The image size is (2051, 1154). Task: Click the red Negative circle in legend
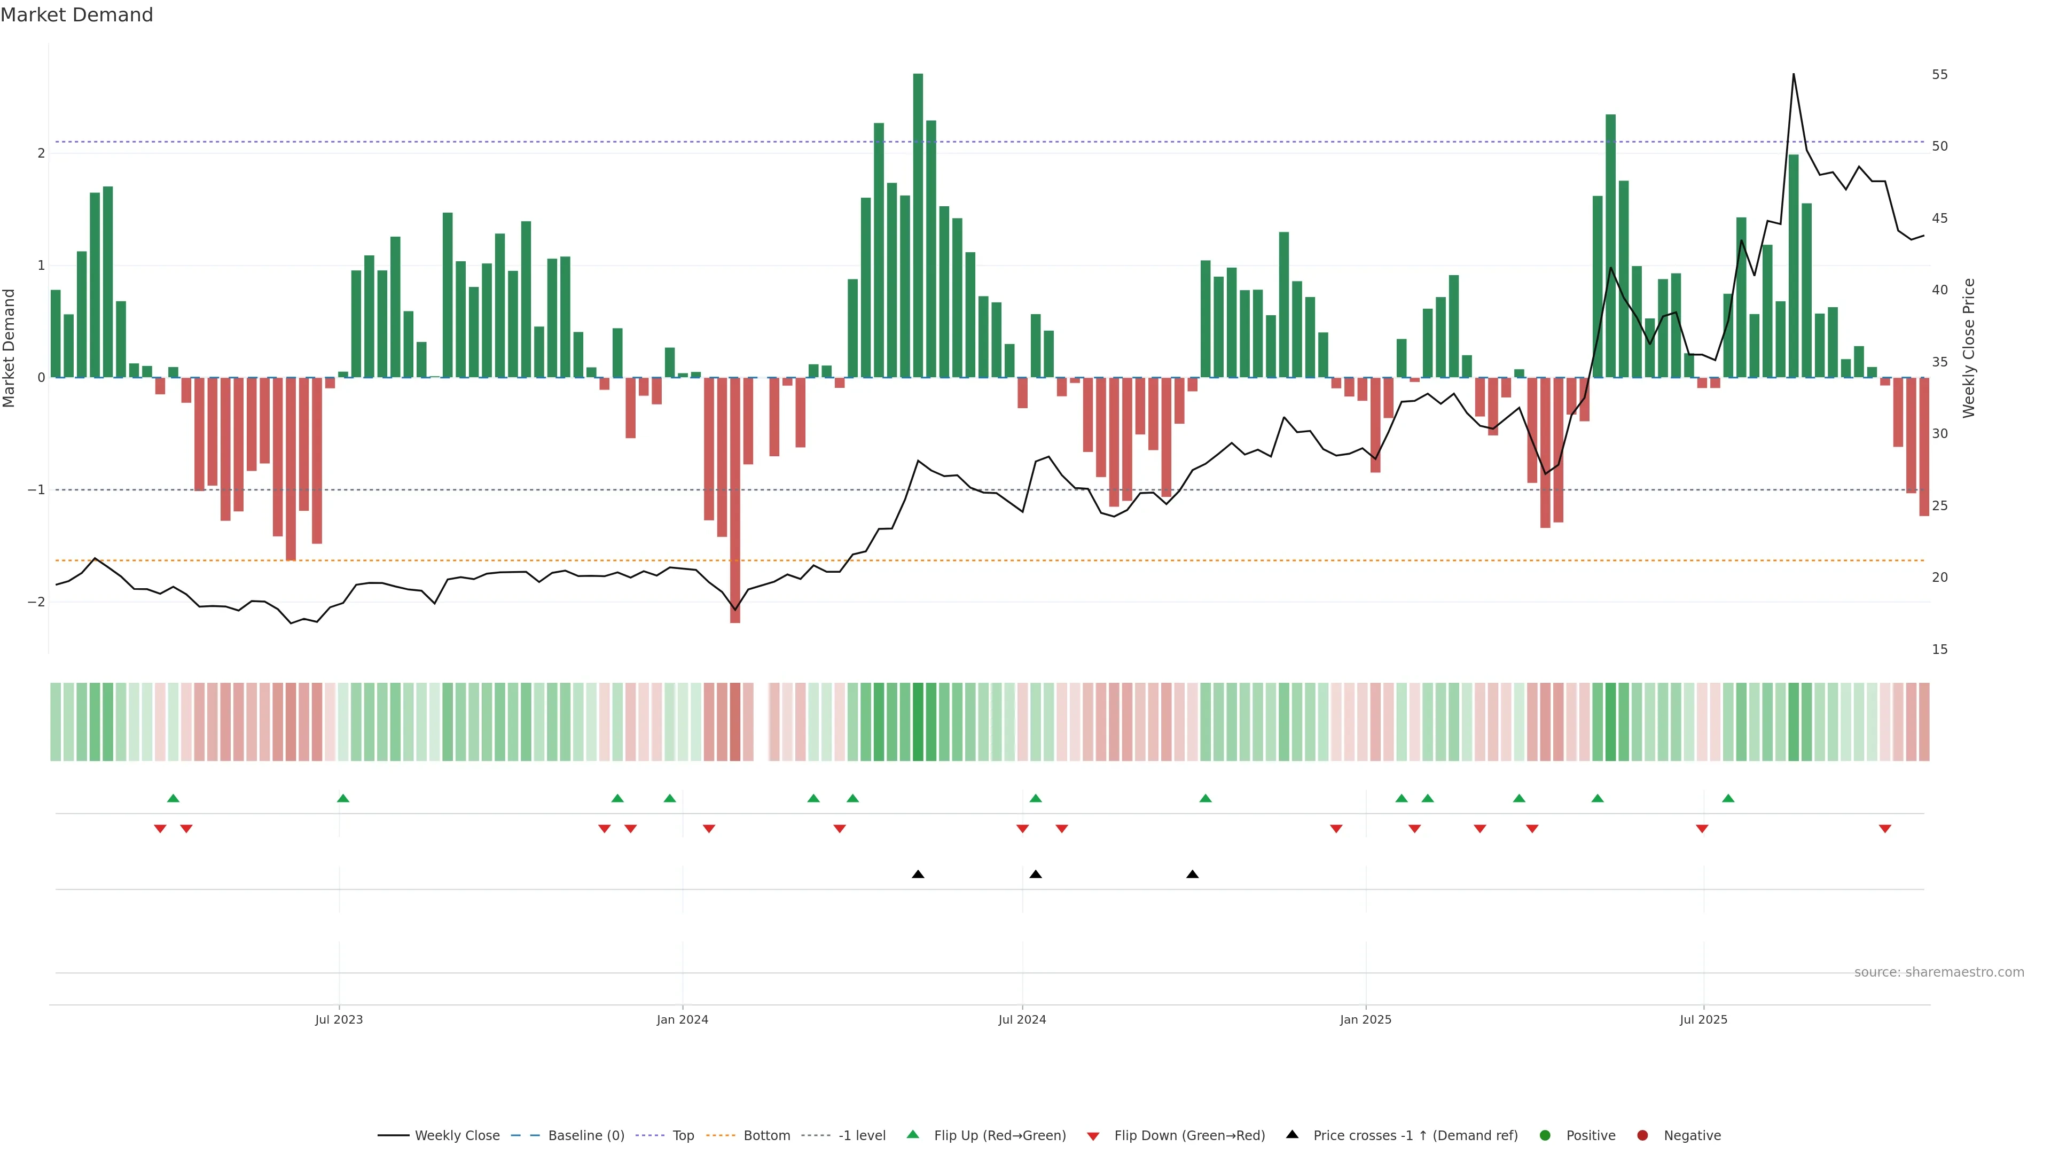click(1642, 1135)
